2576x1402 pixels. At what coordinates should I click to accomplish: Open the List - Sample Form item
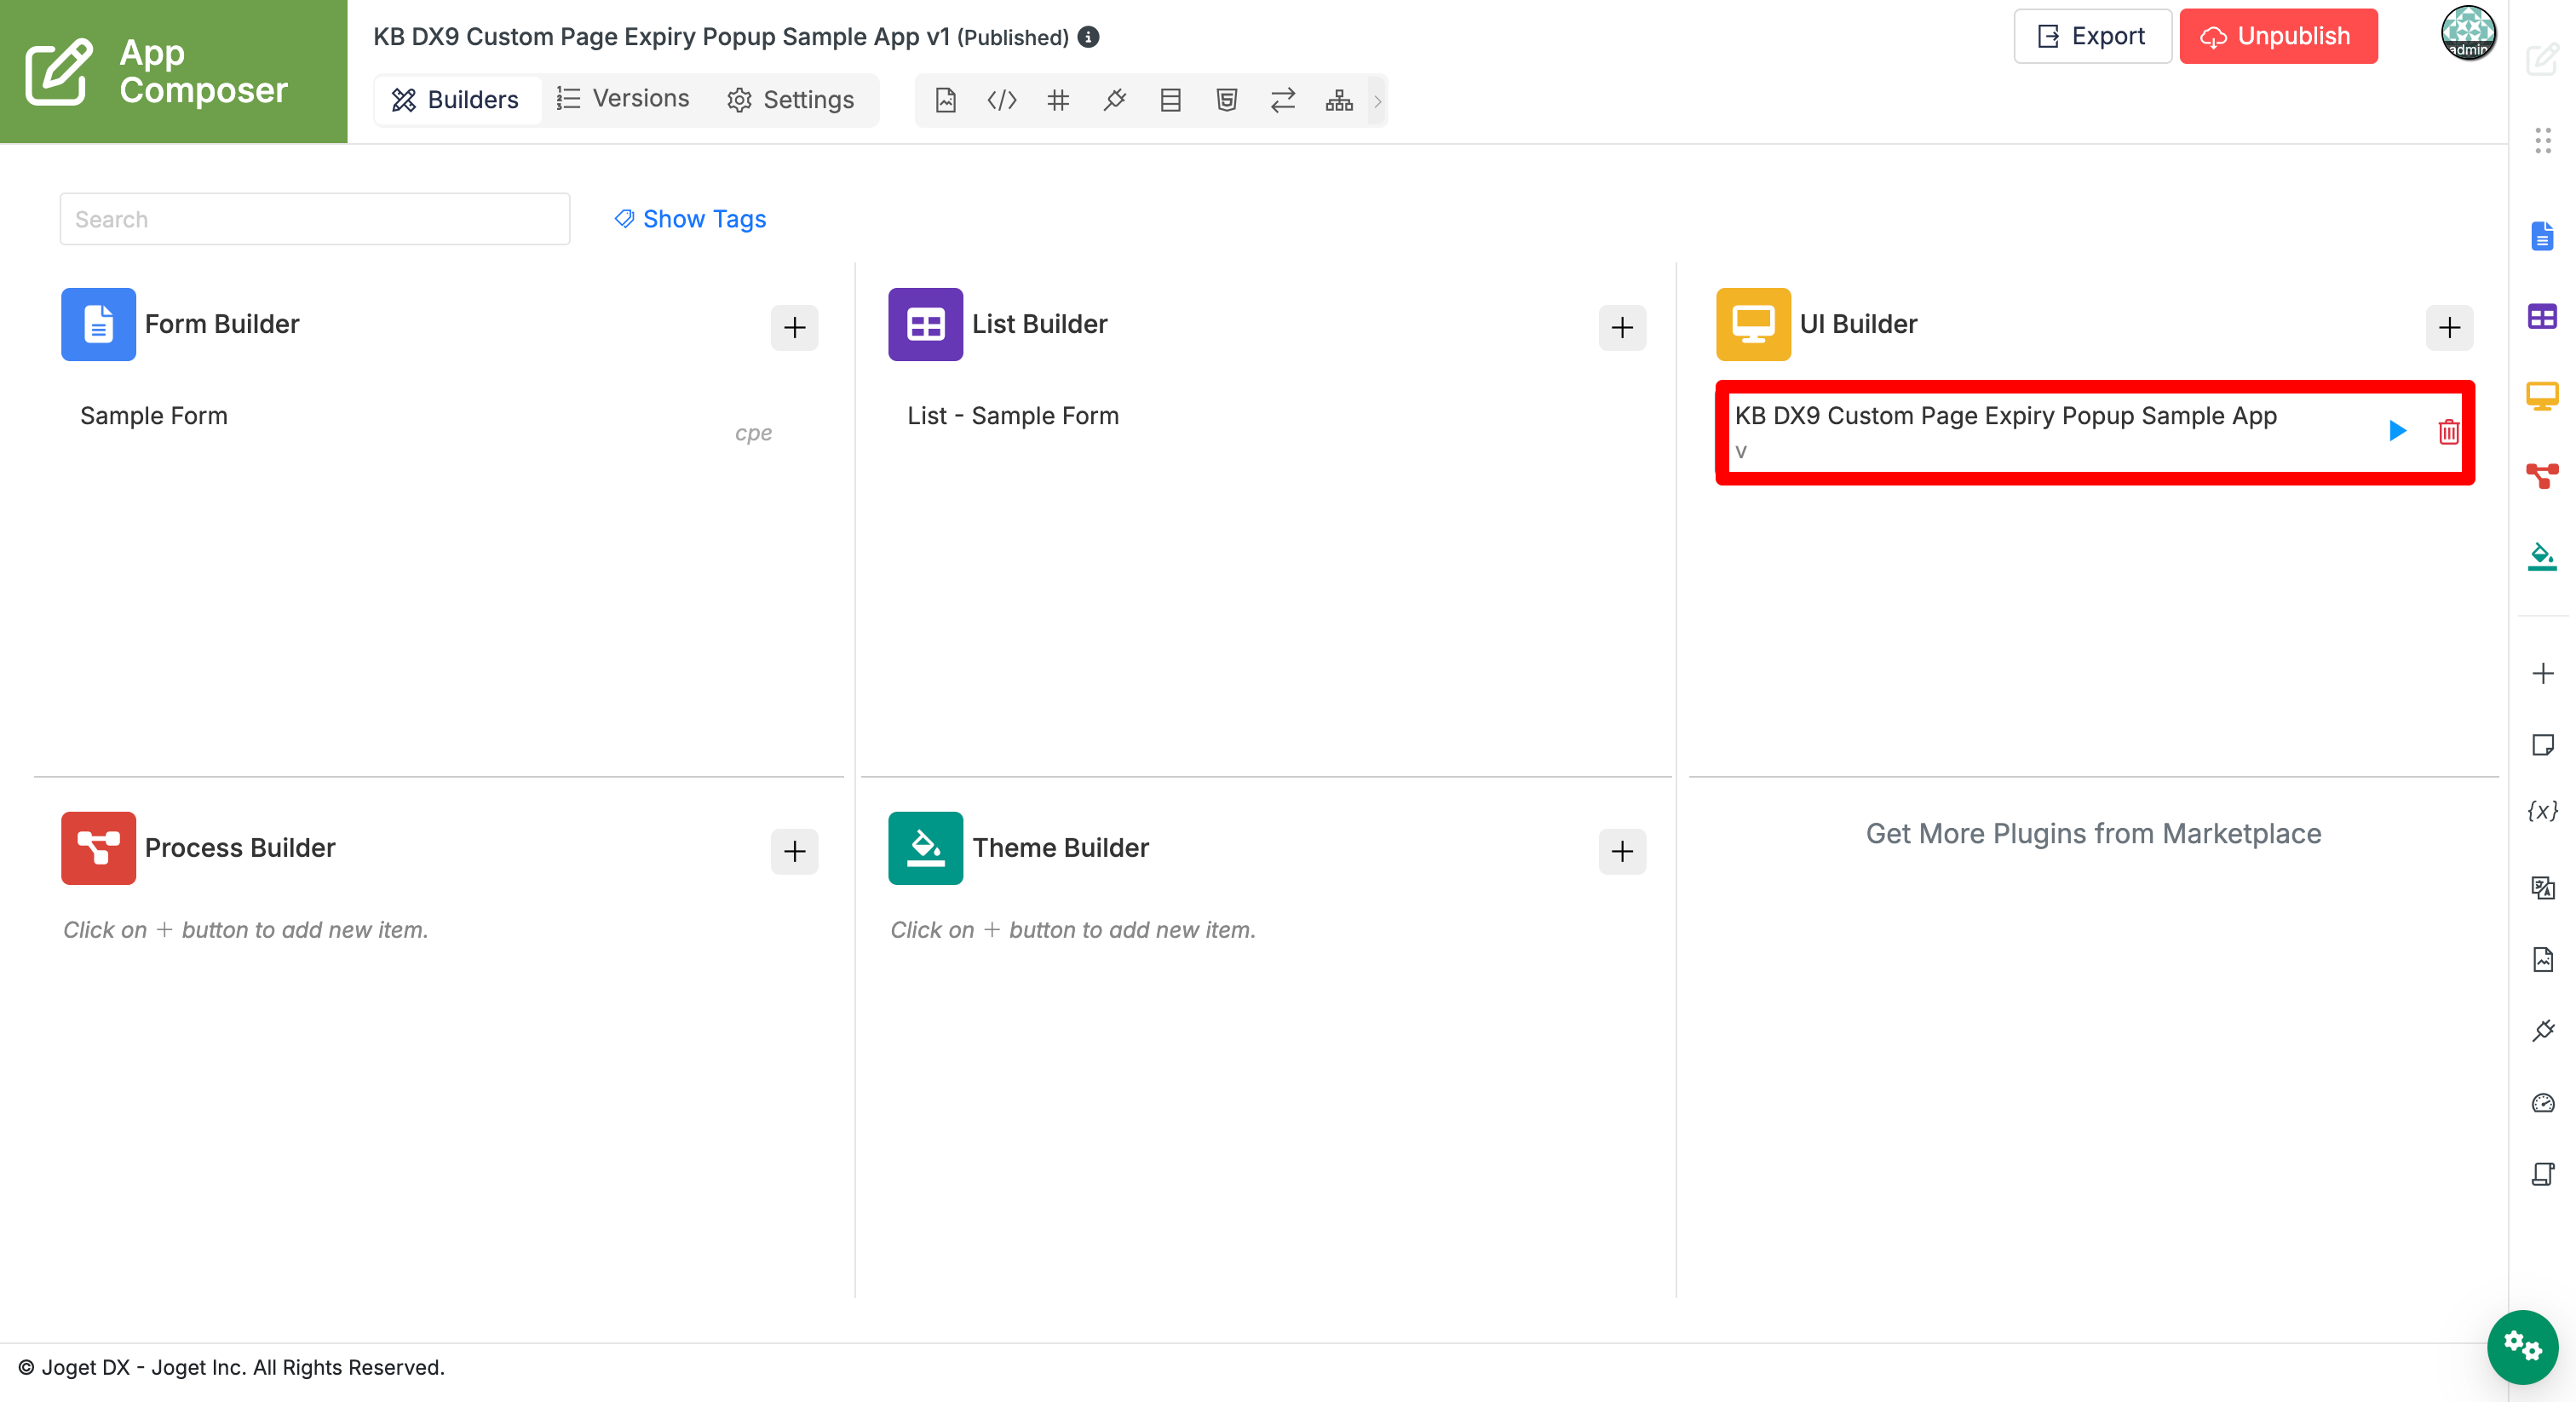[1012, 416]
